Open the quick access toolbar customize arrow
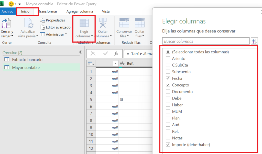 coord(19,4)
